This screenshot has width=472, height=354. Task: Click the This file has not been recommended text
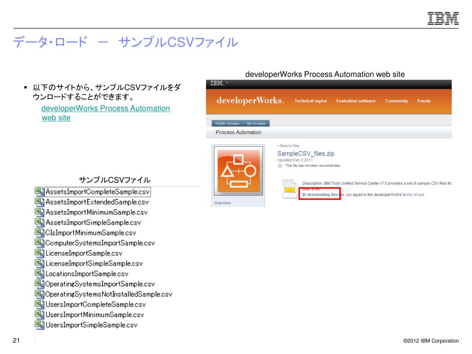(x=313, y=165)
